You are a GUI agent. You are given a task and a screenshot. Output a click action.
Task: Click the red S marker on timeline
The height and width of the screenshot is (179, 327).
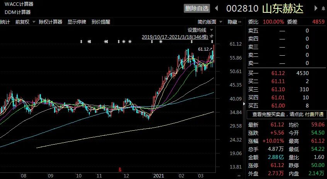[120, 169]
